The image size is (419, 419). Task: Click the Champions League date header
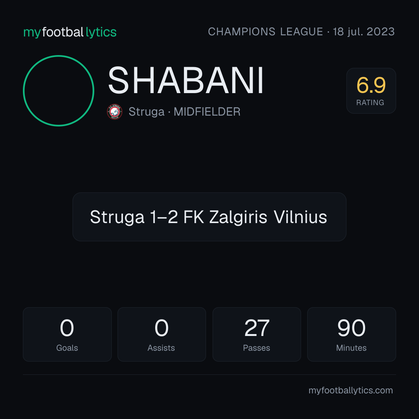[301, 31]
